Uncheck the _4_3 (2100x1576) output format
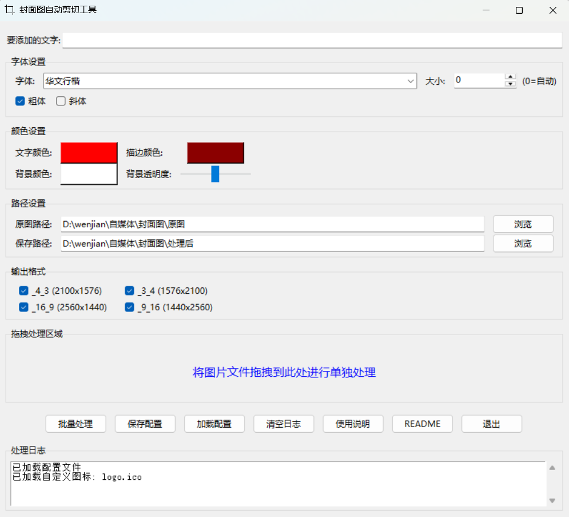Viewport: 569px width, 517px height. (23, 291)
